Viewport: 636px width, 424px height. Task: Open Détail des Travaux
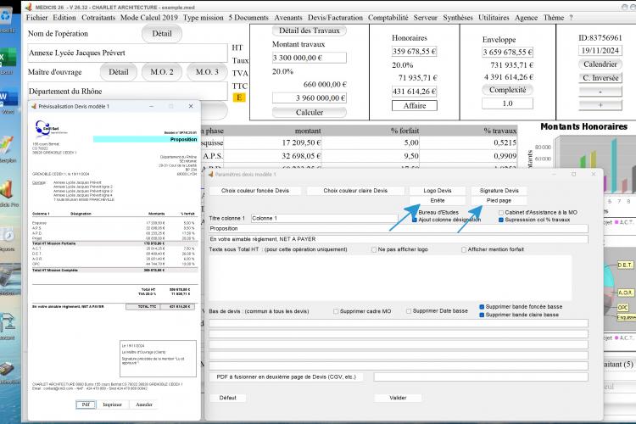309,31
